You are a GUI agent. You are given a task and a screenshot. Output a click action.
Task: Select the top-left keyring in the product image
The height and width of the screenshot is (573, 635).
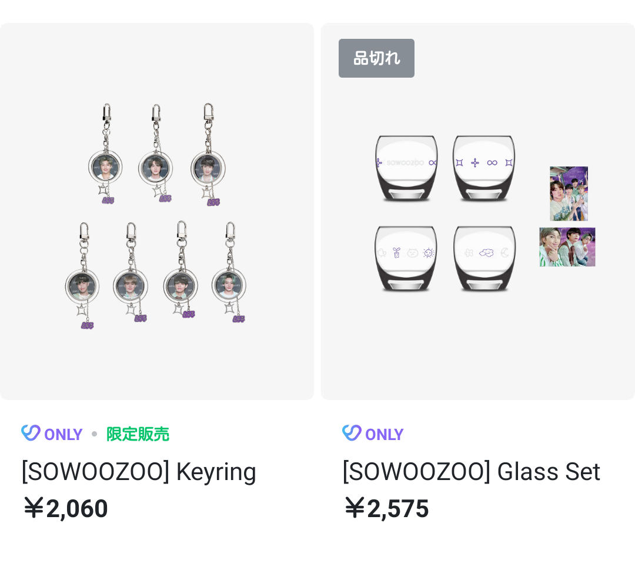tap(105, 166)
